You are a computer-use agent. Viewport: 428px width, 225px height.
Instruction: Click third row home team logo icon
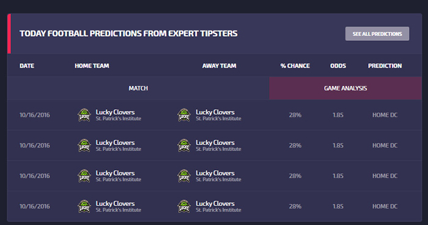(84, 176)
